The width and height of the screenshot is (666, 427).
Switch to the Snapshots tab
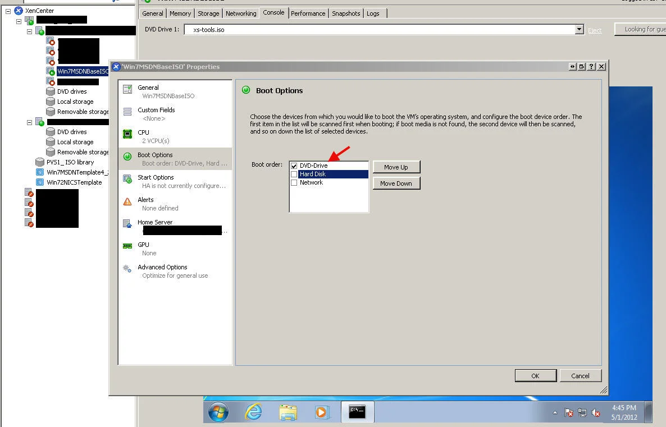[x=346, y=13]
